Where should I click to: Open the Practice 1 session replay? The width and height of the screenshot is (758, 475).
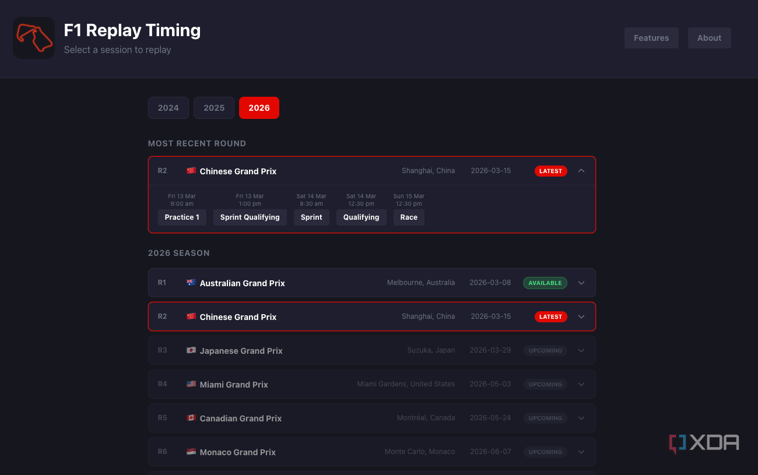pos(182,217)
